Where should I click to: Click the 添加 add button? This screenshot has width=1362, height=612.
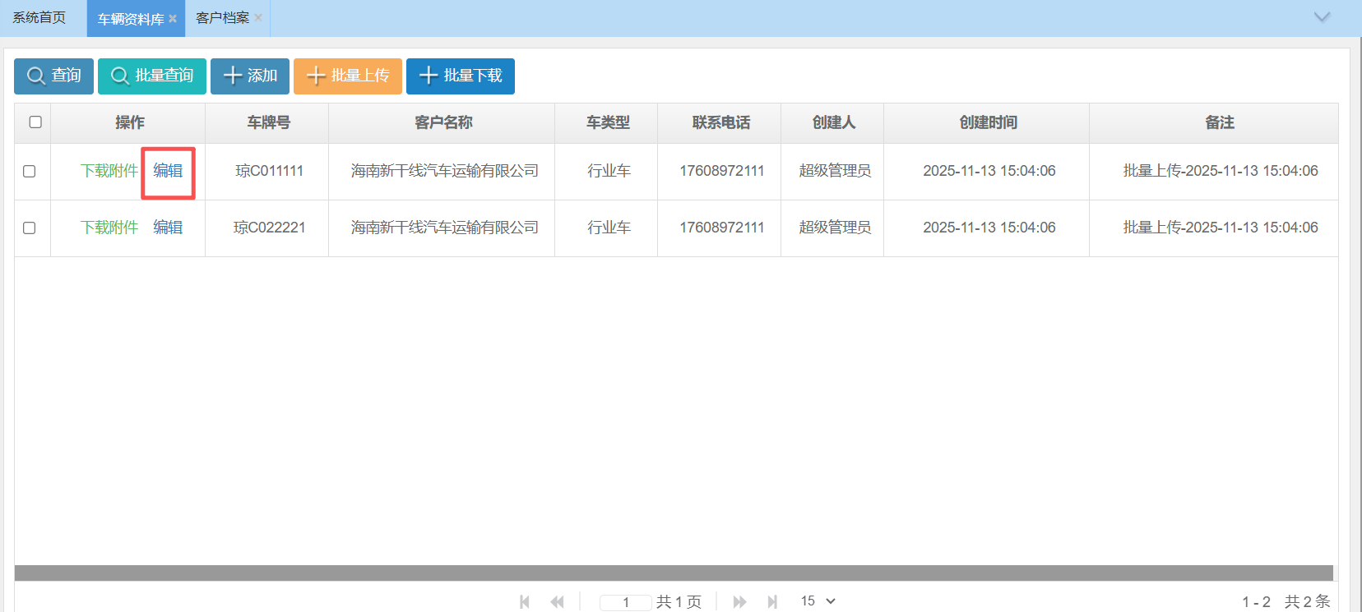point(249,76)
